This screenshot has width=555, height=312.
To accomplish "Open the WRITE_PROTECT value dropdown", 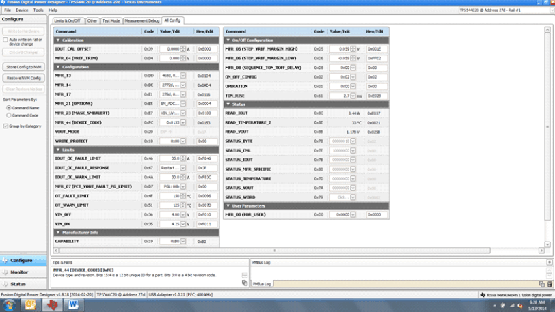I will pos(183,141).
